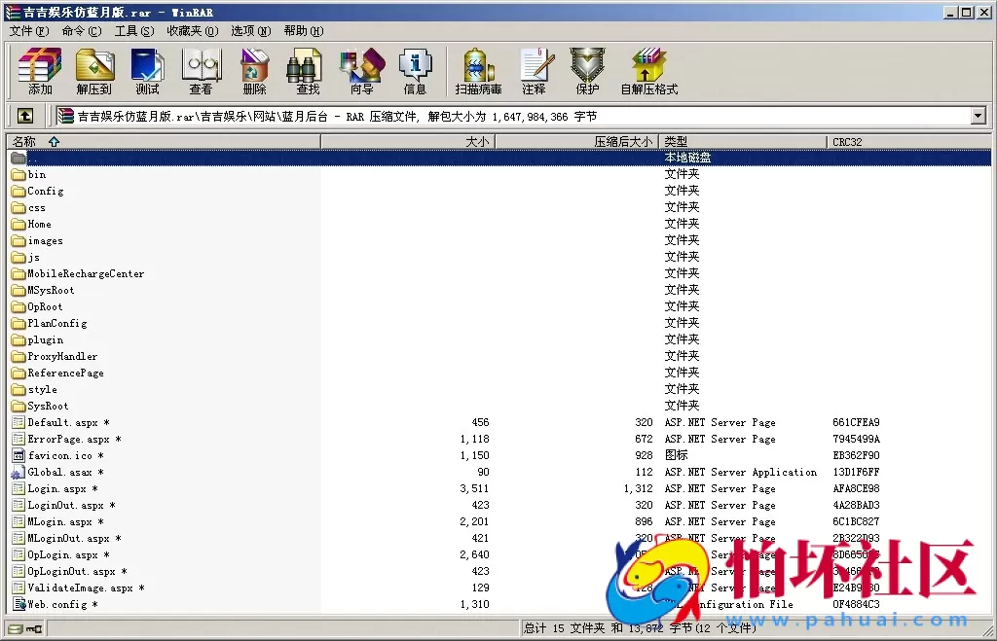This screenshot has width=997, height=641.
Task: Expand the archive path dropdown arrow
Action: pyautogui.click(x=979, y=117)
